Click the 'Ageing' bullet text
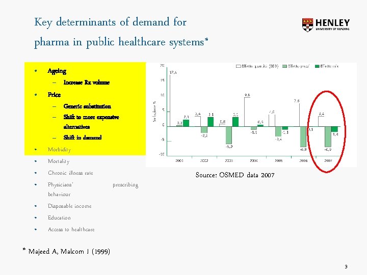This screenshot has height=275, width=367. pyautogui.click(x=57, y=71)
